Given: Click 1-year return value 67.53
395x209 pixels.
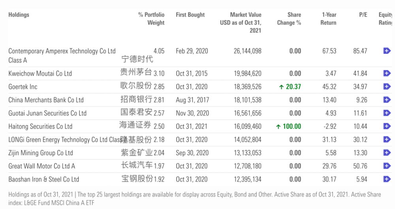Looking at the screenshot, I should (329, 51).
